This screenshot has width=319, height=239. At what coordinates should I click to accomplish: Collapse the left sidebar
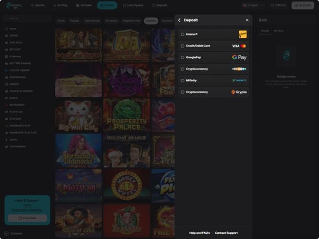[13, 234]
